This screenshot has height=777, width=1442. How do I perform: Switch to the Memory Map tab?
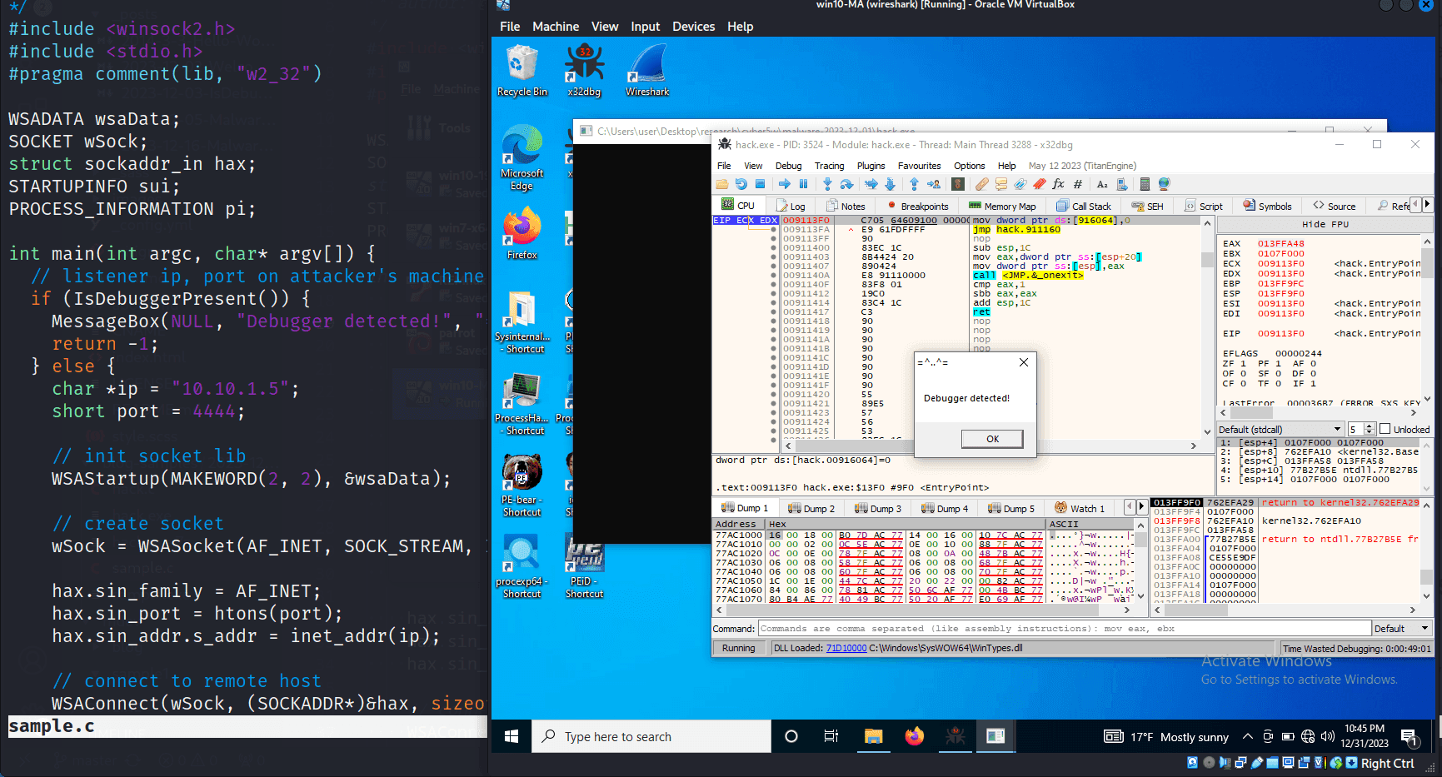(x=1003, y=205)
